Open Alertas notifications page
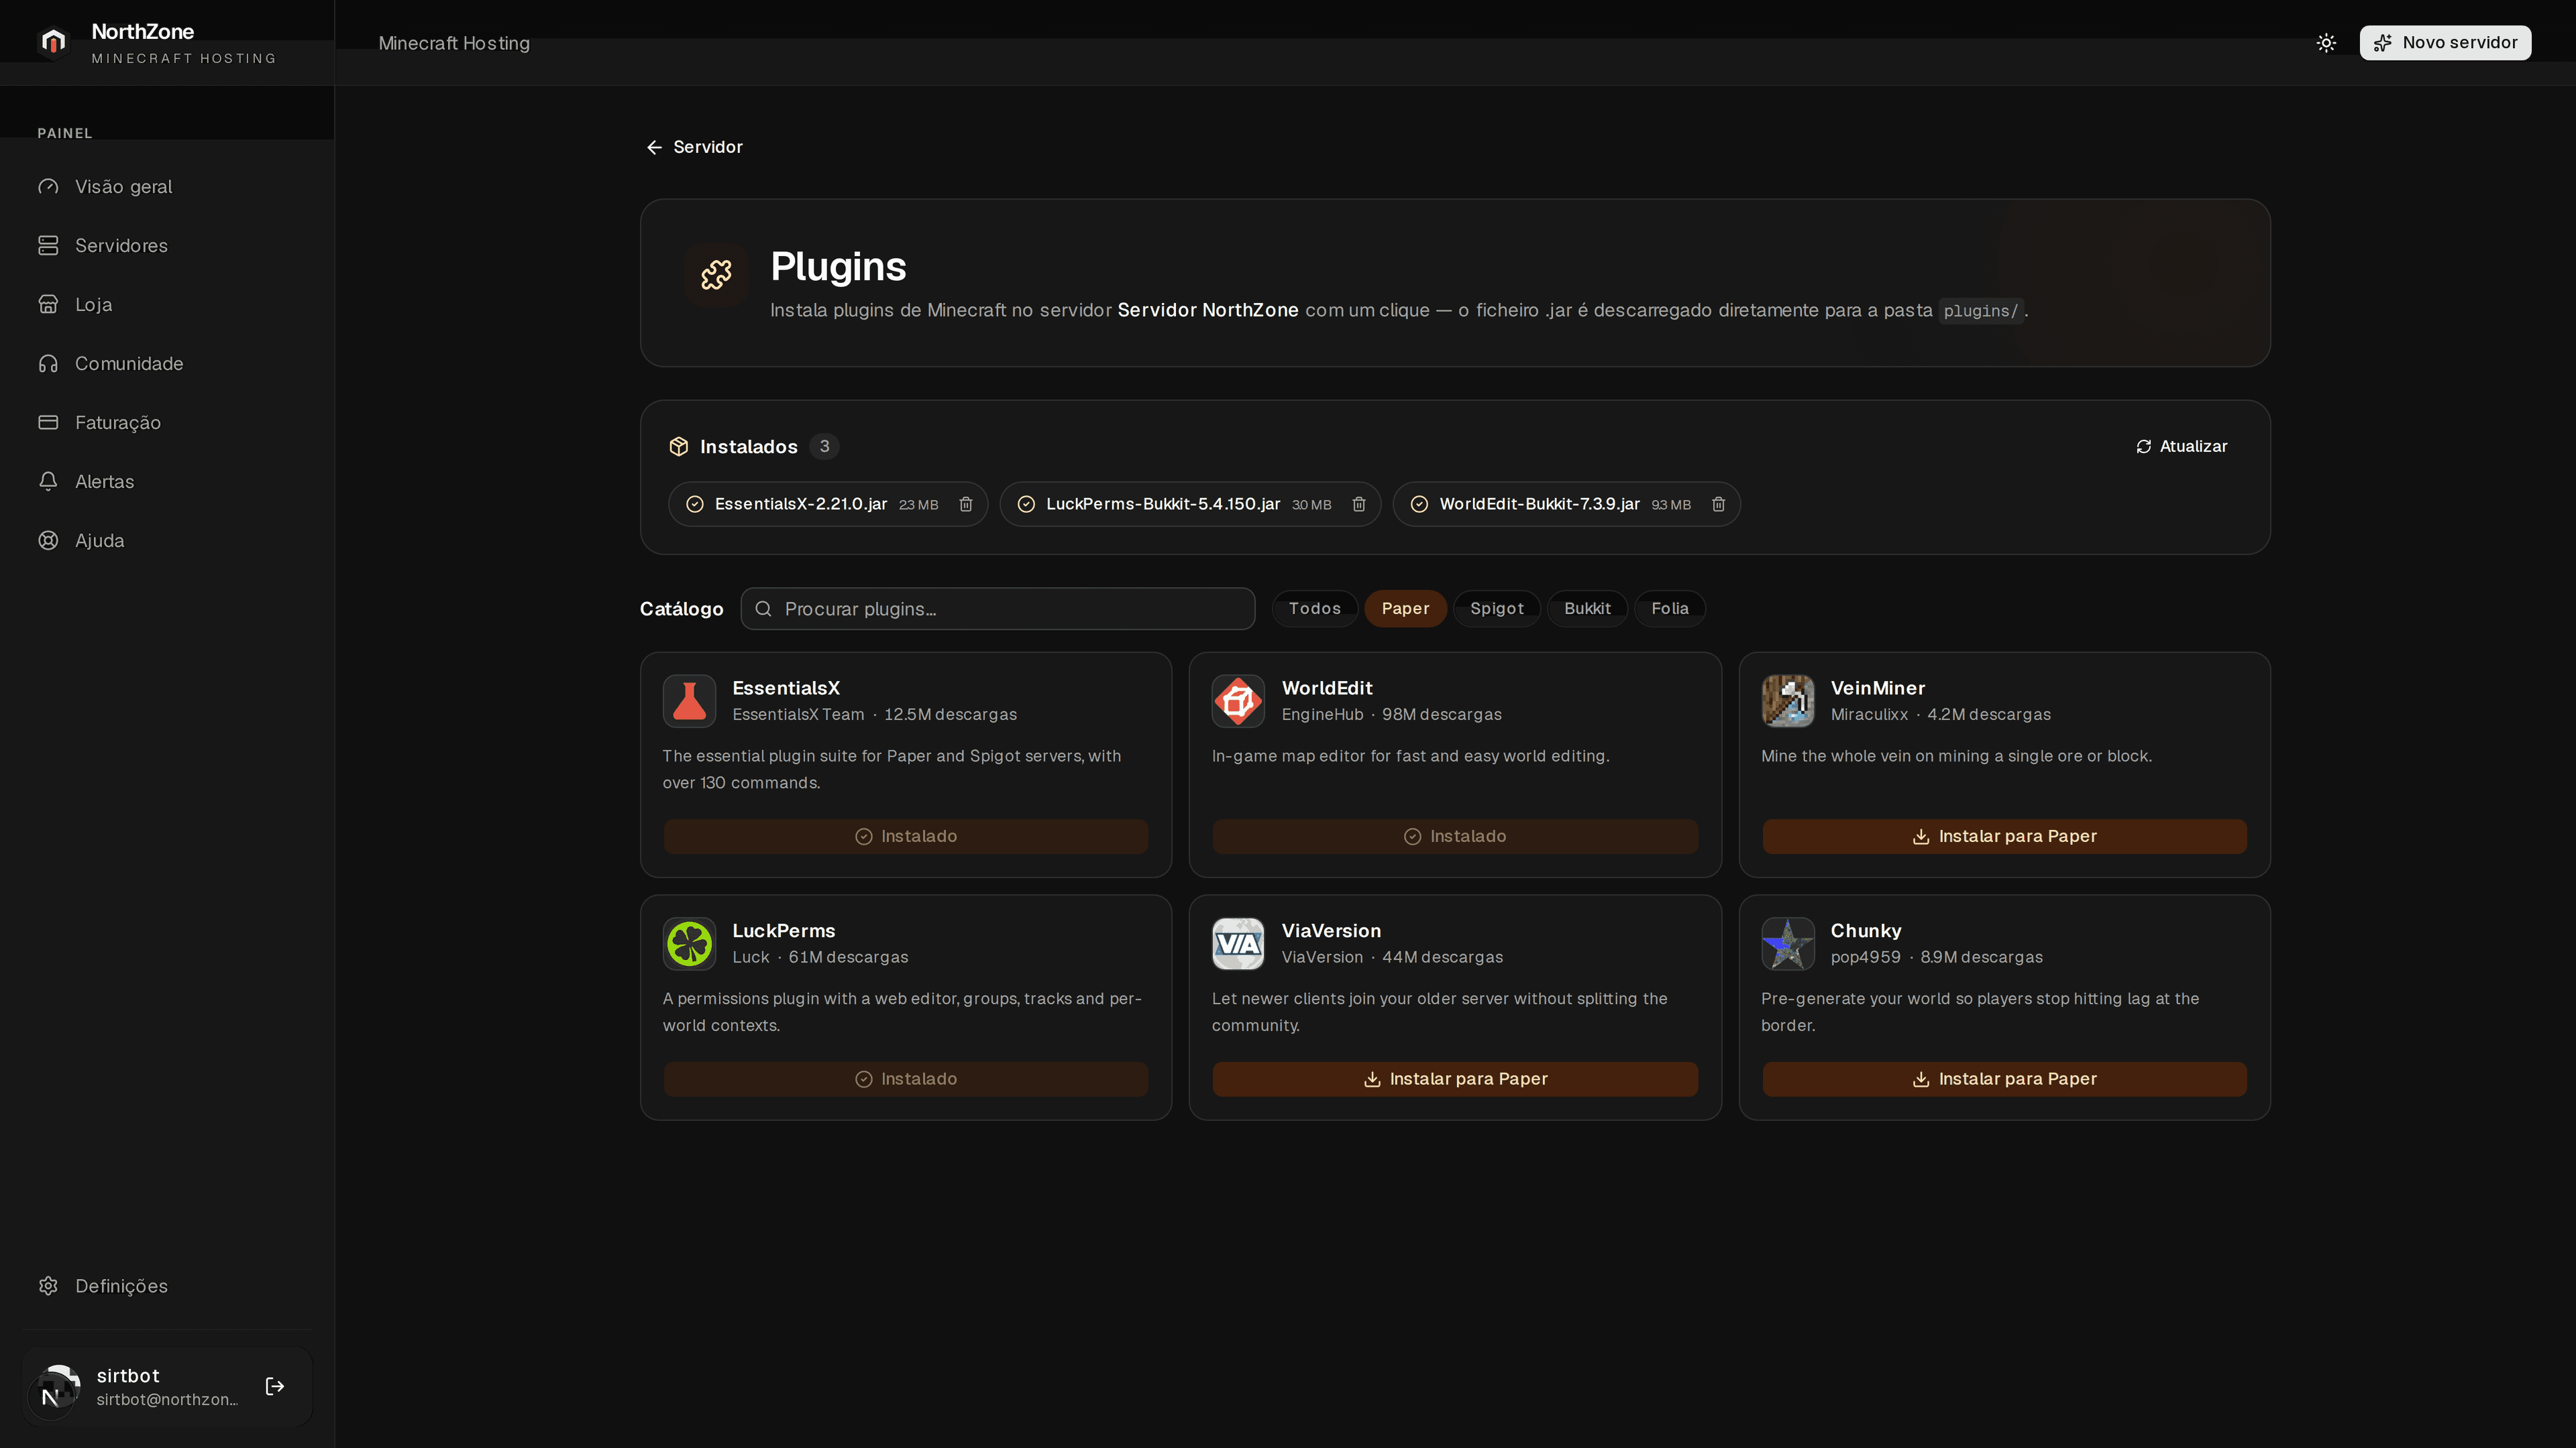This screenshot has width=2576, height=1448. [x=167, y=482]
